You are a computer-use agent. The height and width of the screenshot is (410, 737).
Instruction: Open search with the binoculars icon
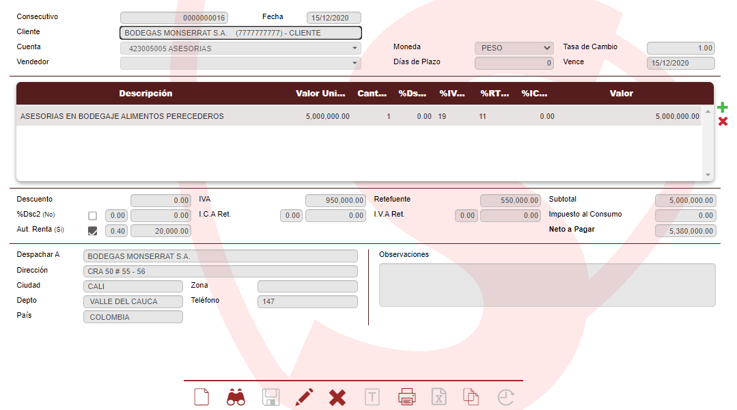(236, 397)
